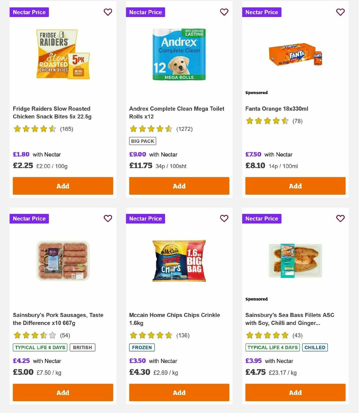359x413 pixels.
Task: Click the star rating for Fanta Orange
Action: coord(267,121)
